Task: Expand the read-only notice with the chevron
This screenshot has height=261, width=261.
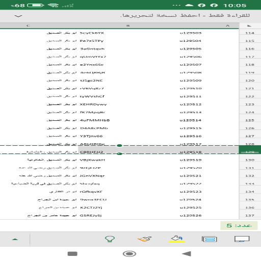Action: (18, 16)
